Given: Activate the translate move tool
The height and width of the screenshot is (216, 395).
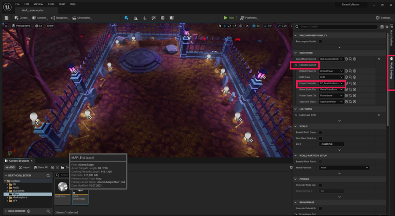Looking at the screenshot, I should tap(225, 26).
